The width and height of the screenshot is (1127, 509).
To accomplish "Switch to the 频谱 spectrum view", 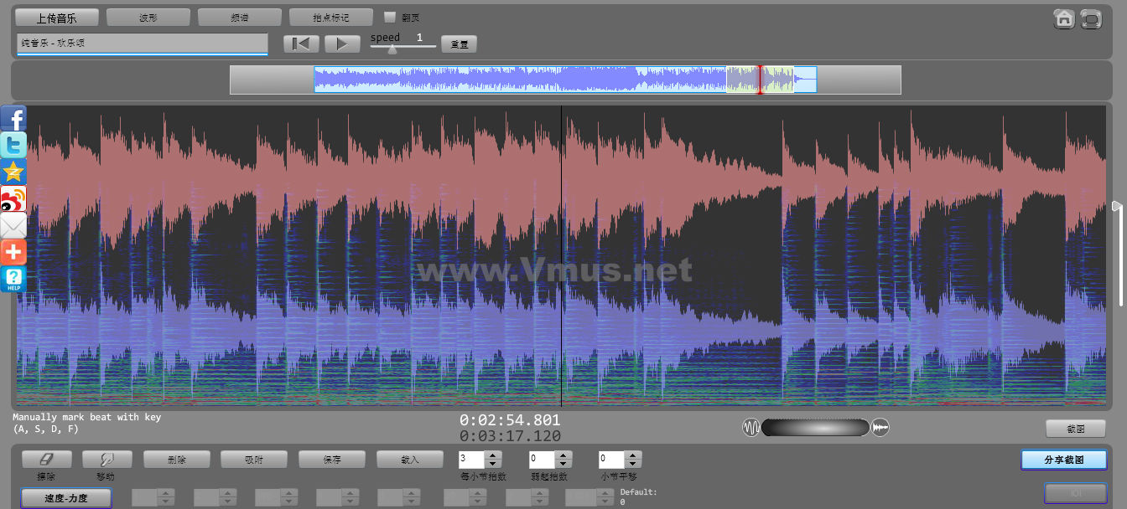I will [x=240, y=18].
